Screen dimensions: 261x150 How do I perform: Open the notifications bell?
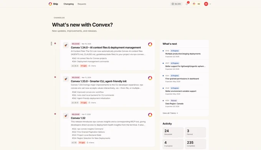(187, 4)
